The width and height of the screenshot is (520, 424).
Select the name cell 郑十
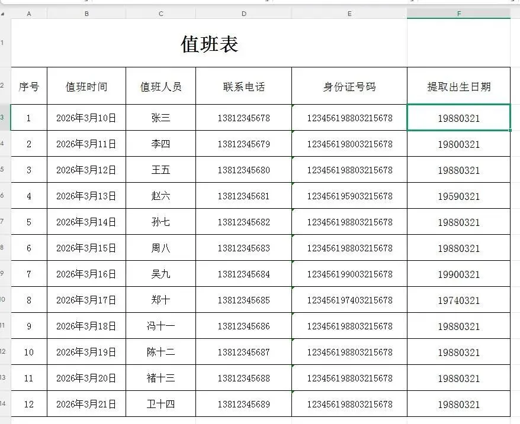[161, 299]
